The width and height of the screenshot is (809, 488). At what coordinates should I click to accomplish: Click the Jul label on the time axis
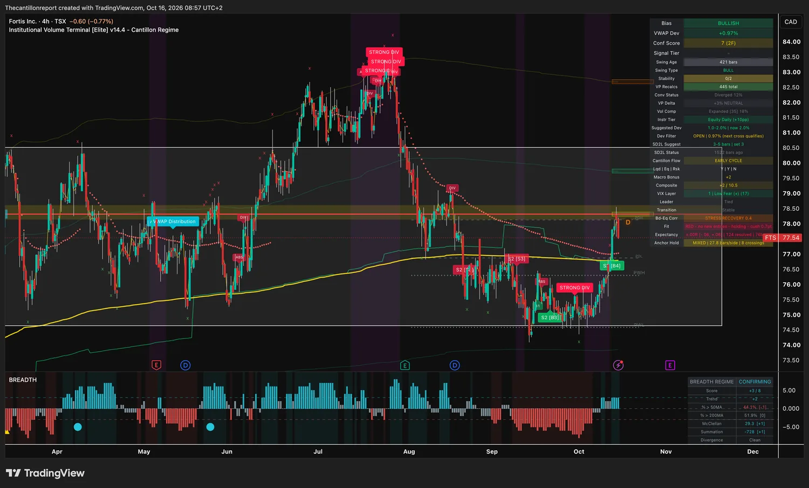click(x=318, y=452)
